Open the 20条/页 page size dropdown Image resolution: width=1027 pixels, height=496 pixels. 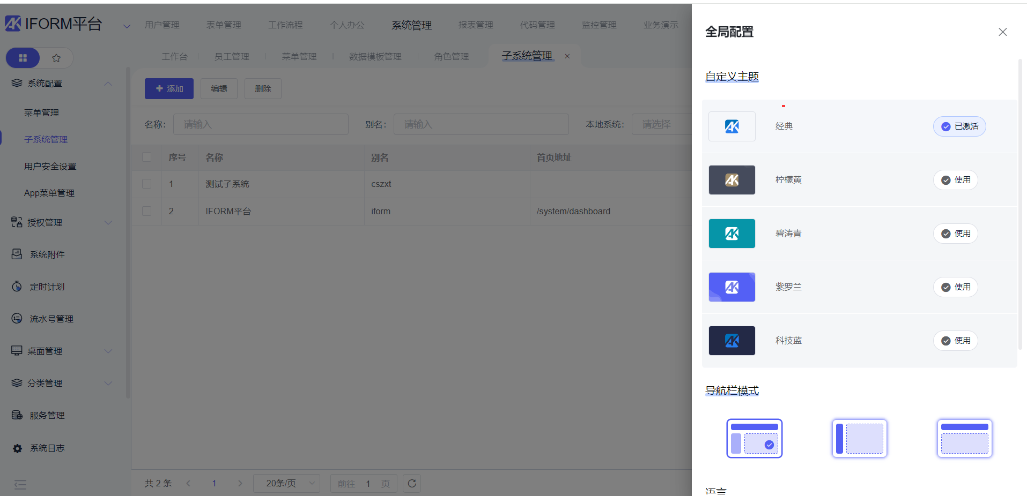coord(286,484)
